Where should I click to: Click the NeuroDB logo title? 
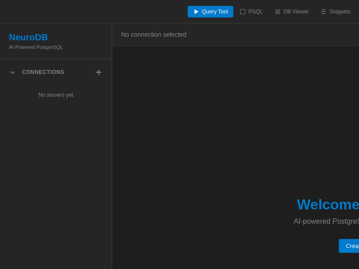click(28, 37)
